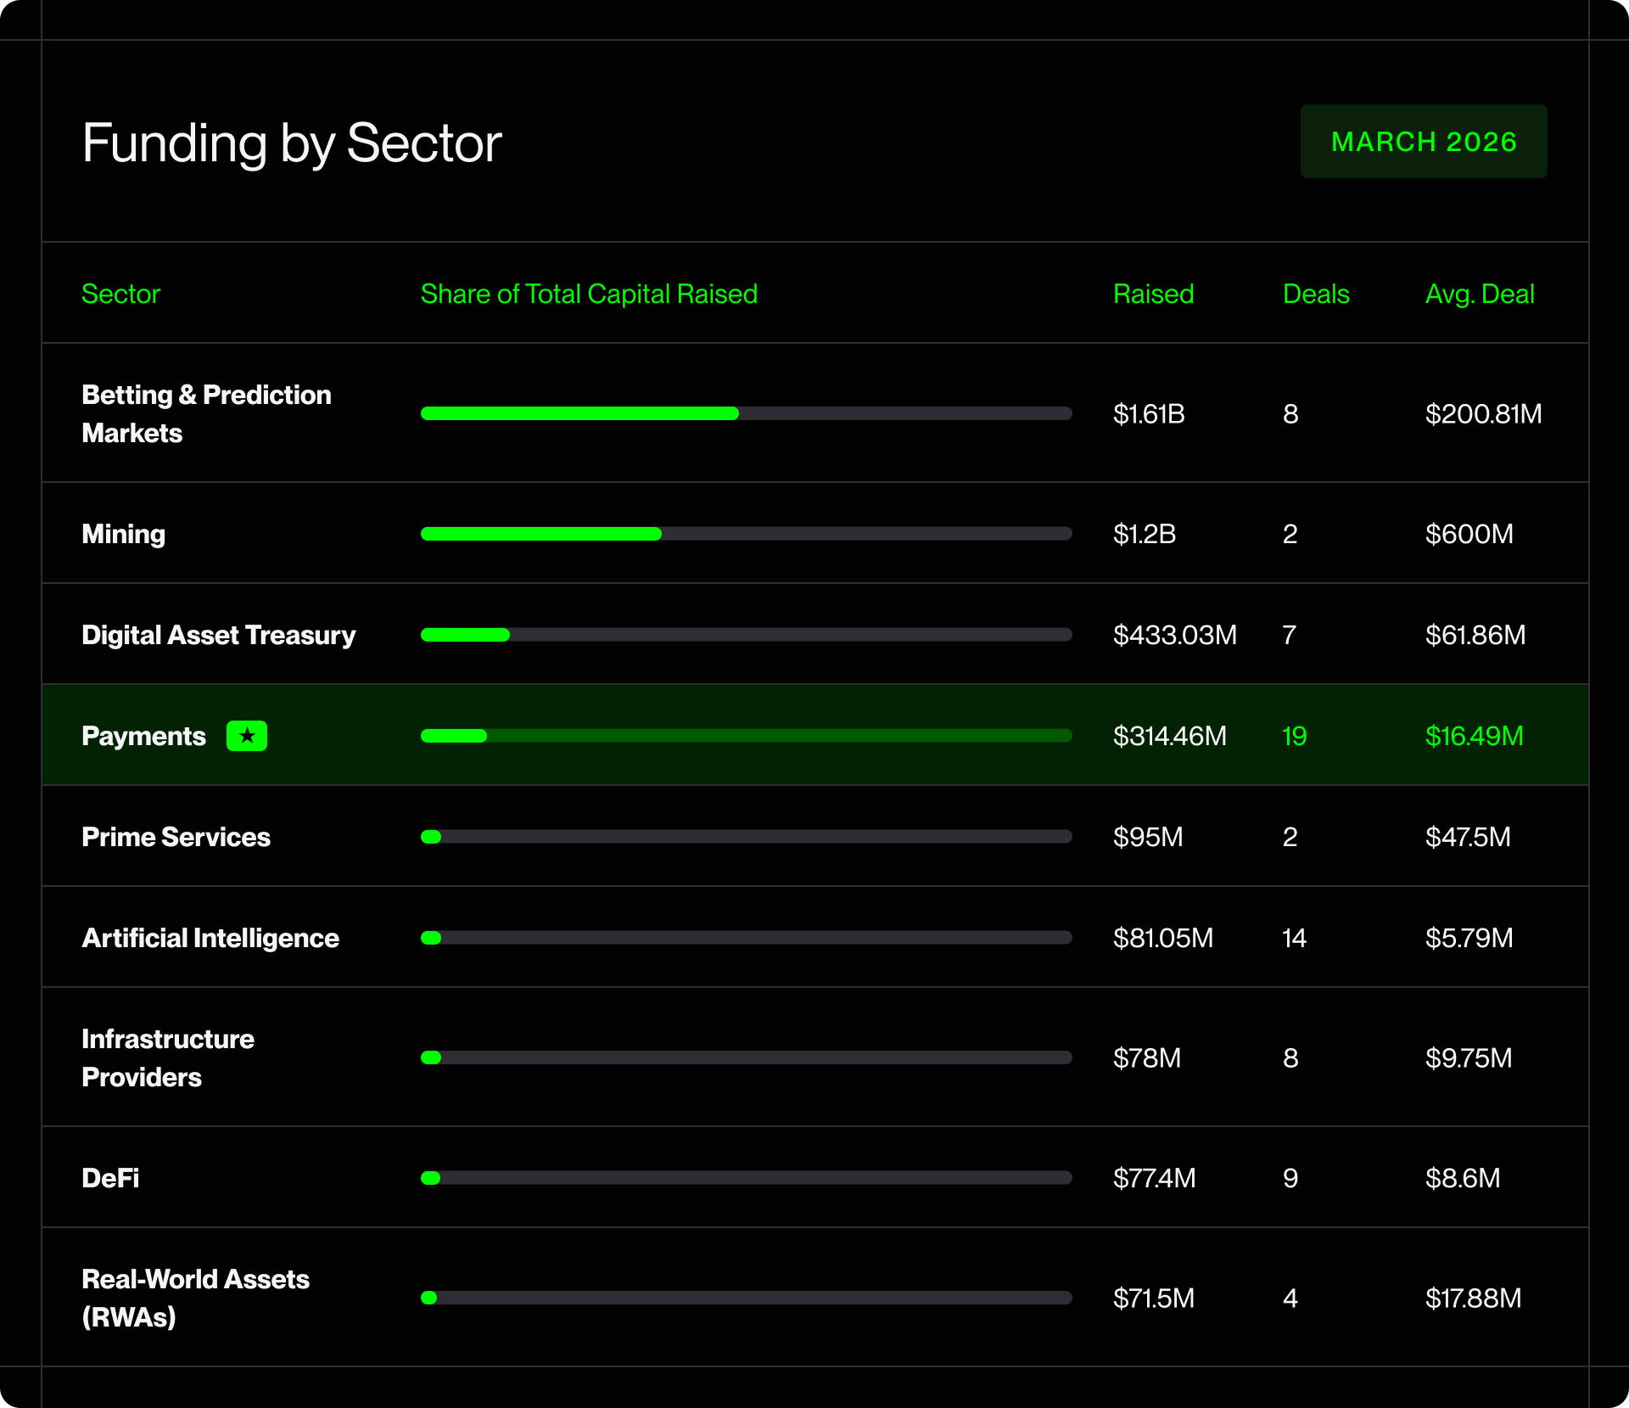Click the Share of Total Capital Raised header
Screen dimensions: 1629x1408
coord(589,294)
